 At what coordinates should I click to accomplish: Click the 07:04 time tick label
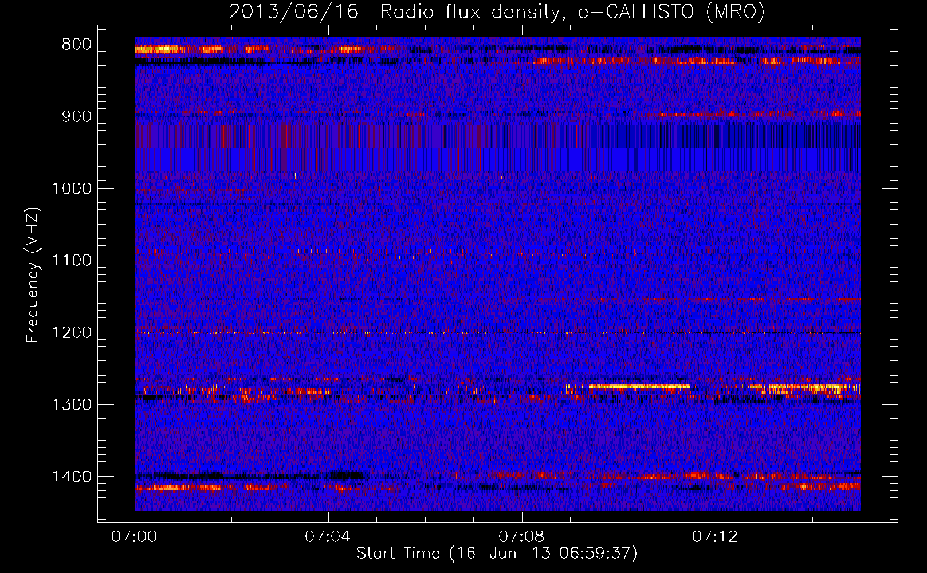pos(328,537)
